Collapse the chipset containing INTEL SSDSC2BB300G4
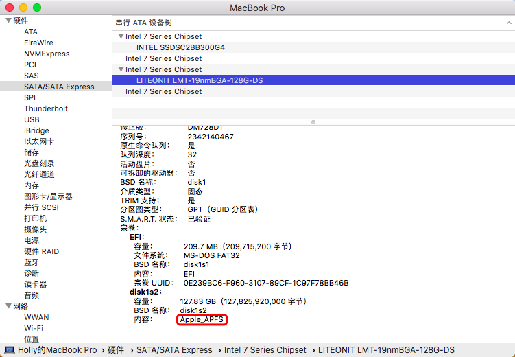Screen dimensions: 515x357 coord(121,36)
